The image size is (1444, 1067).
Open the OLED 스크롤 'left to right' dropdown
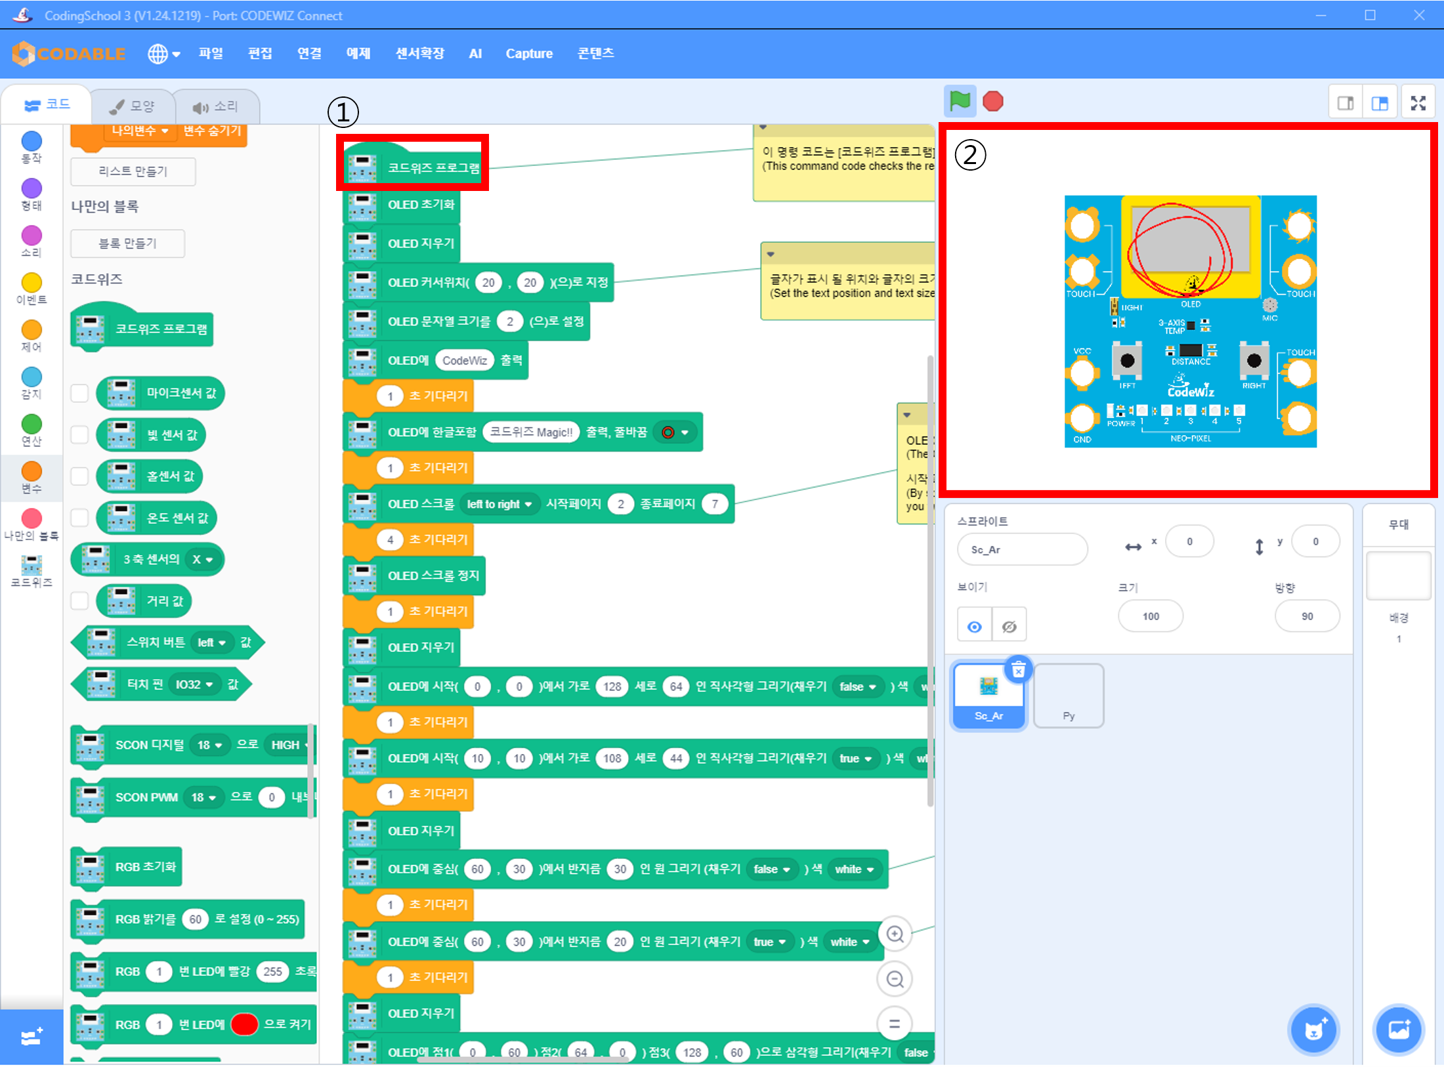[x=499, y=504]
